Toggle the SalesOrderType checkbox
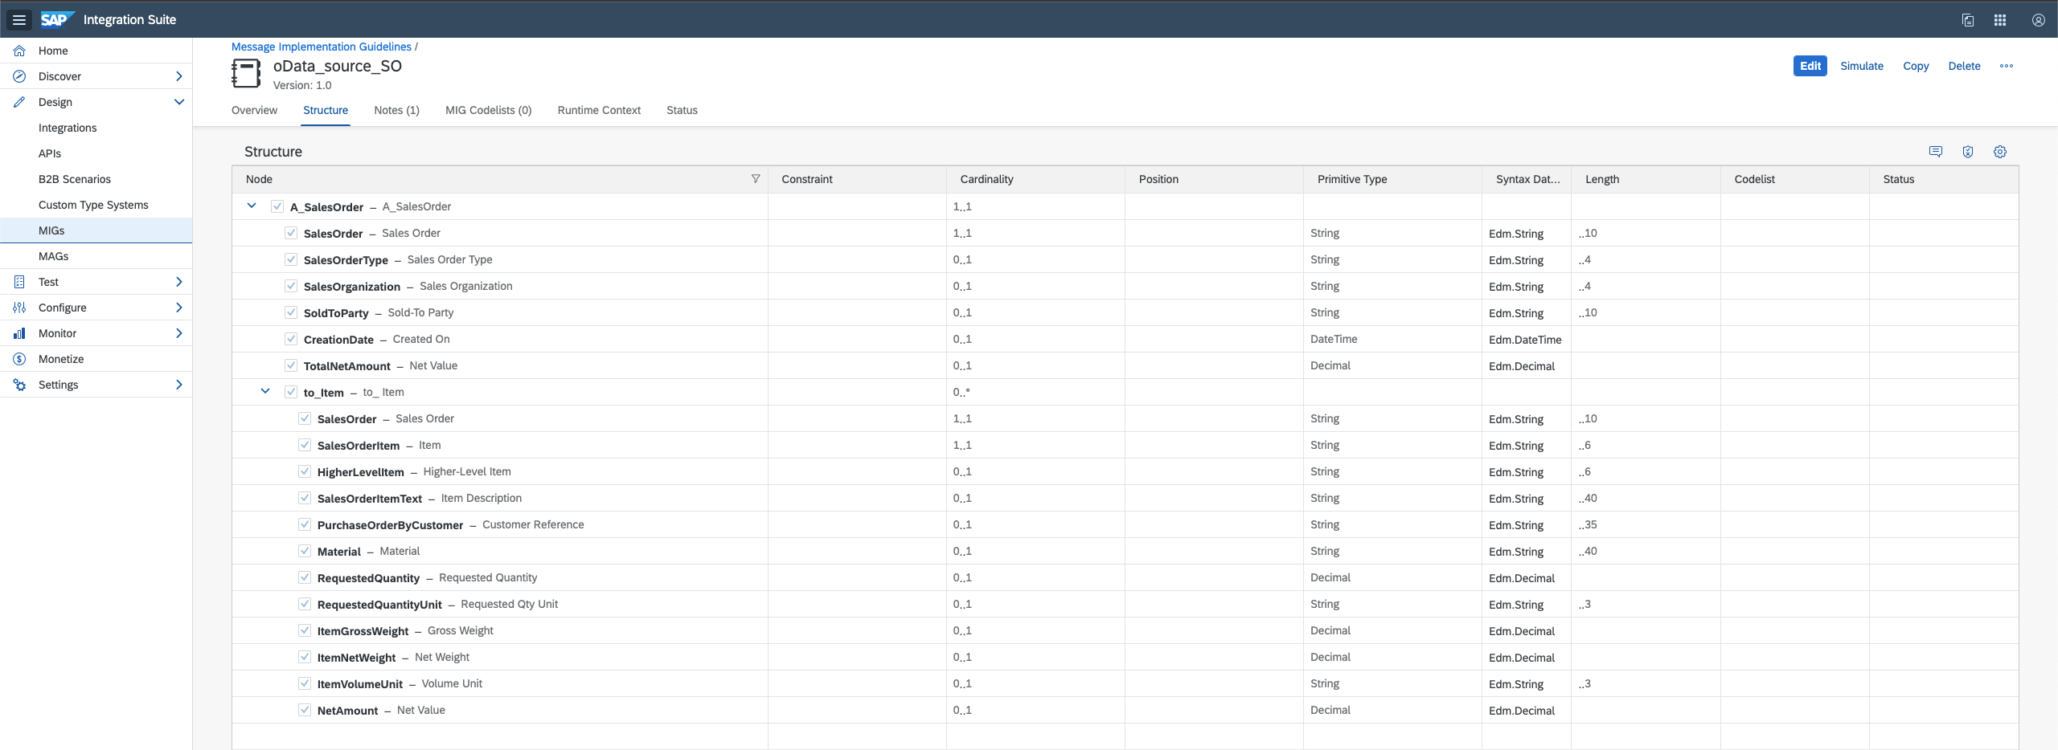This screenshot has height=750, width=2058. tap(291, 259)
